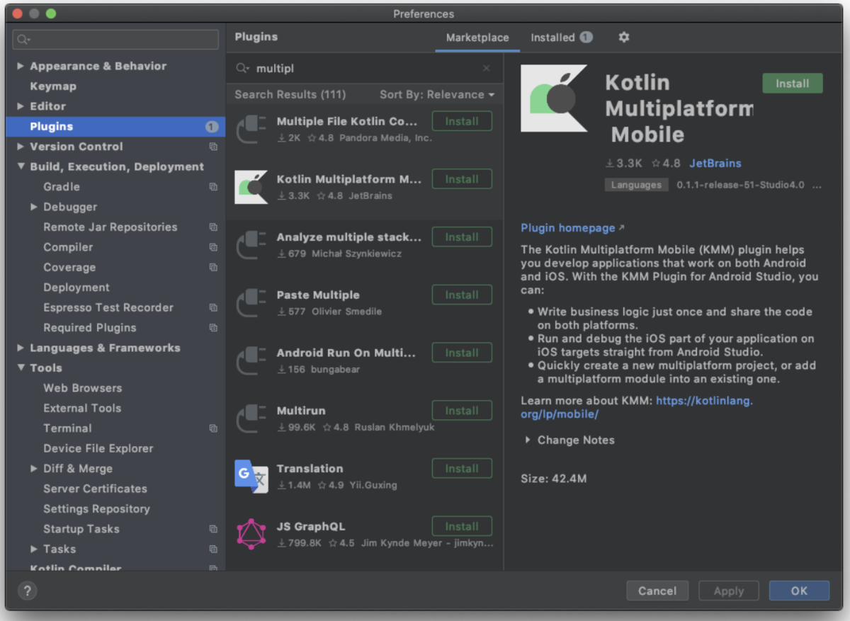Click the project-level icon beside Terminal
Screen dimensions: 850x621
click(x=213, y=428)
